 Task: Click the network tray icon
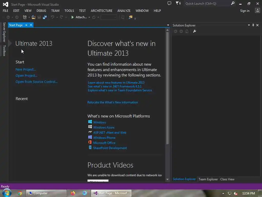[230, 193]
